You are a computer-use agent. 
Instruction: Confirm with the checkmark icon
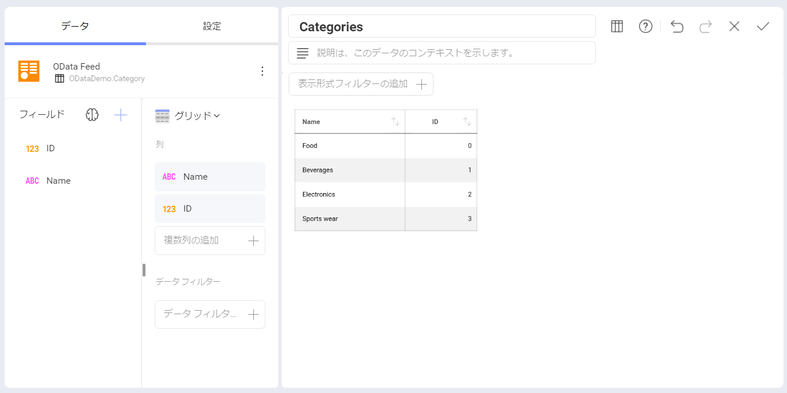click(x=763, y=26)
